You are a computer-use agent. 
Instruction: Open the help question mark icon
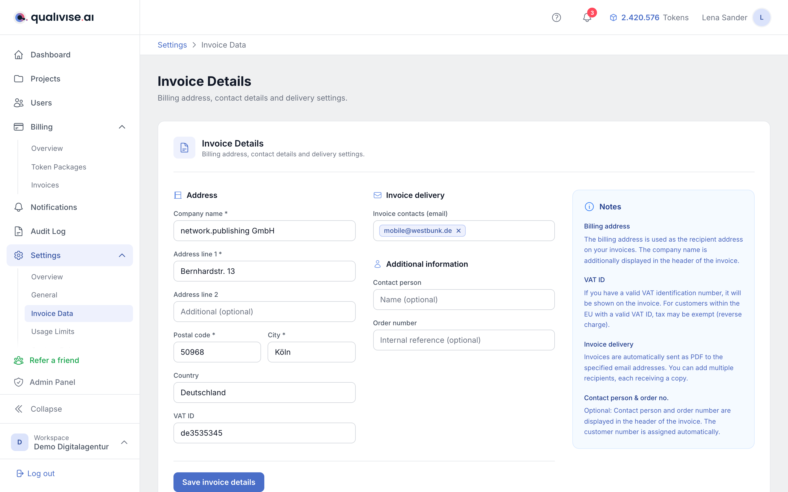pyautogui.click(x=556, y=17)
